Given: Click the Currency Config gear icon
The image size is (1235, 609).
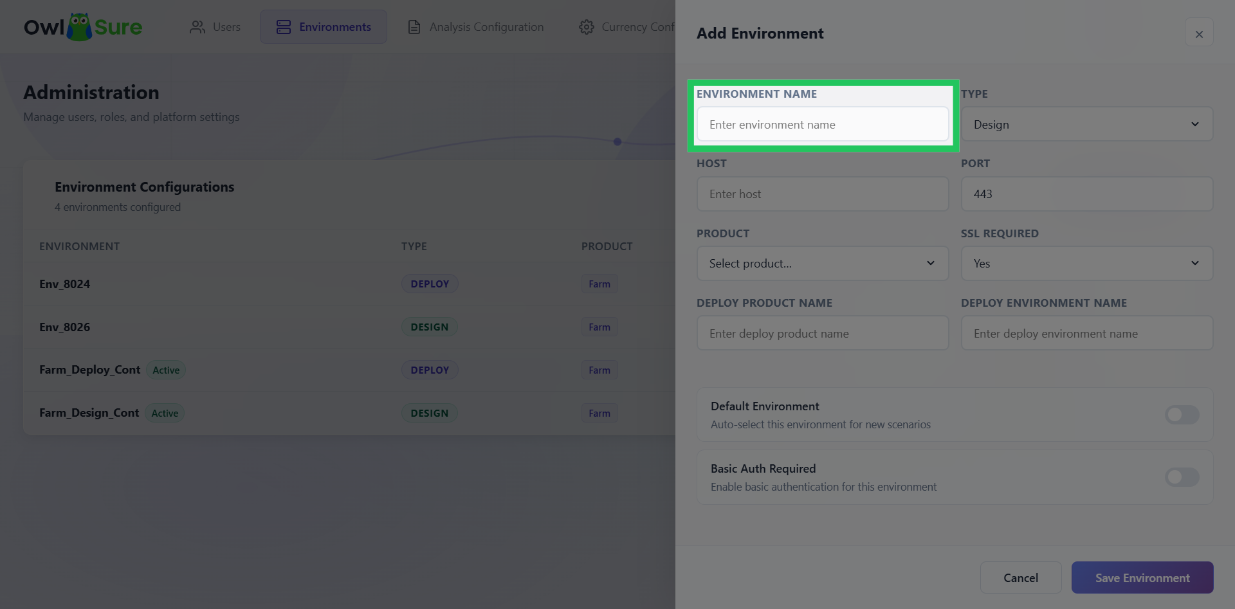Looking at the screenshot, I should [587, 27].
